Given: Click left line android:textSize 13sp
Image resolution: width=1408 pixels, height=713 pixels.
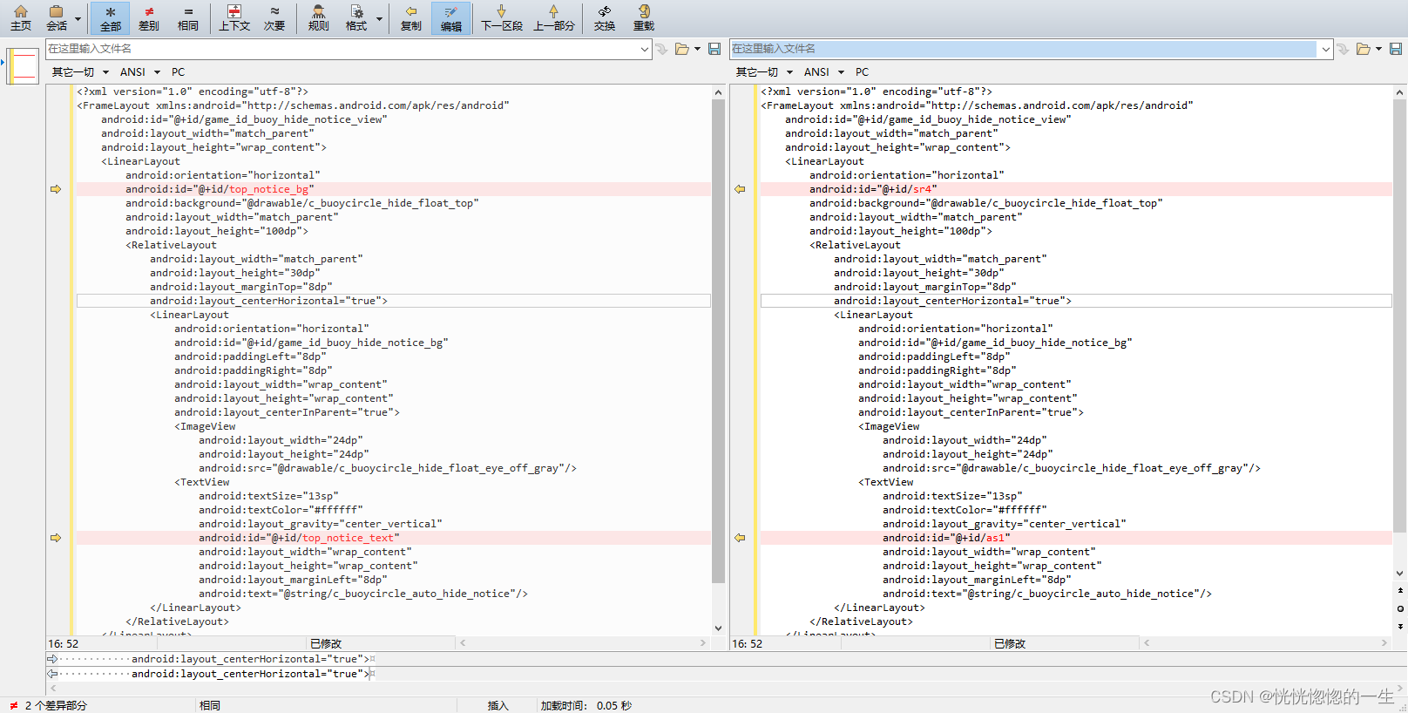Looking at the screenshot, I should (268, 496).
